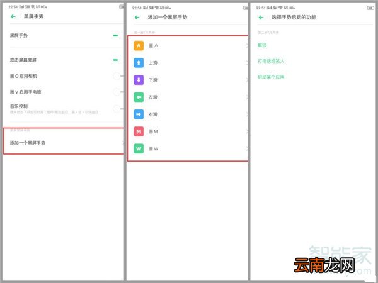
Task: Click the 音乐控制 label text
Action: (18, 106)
